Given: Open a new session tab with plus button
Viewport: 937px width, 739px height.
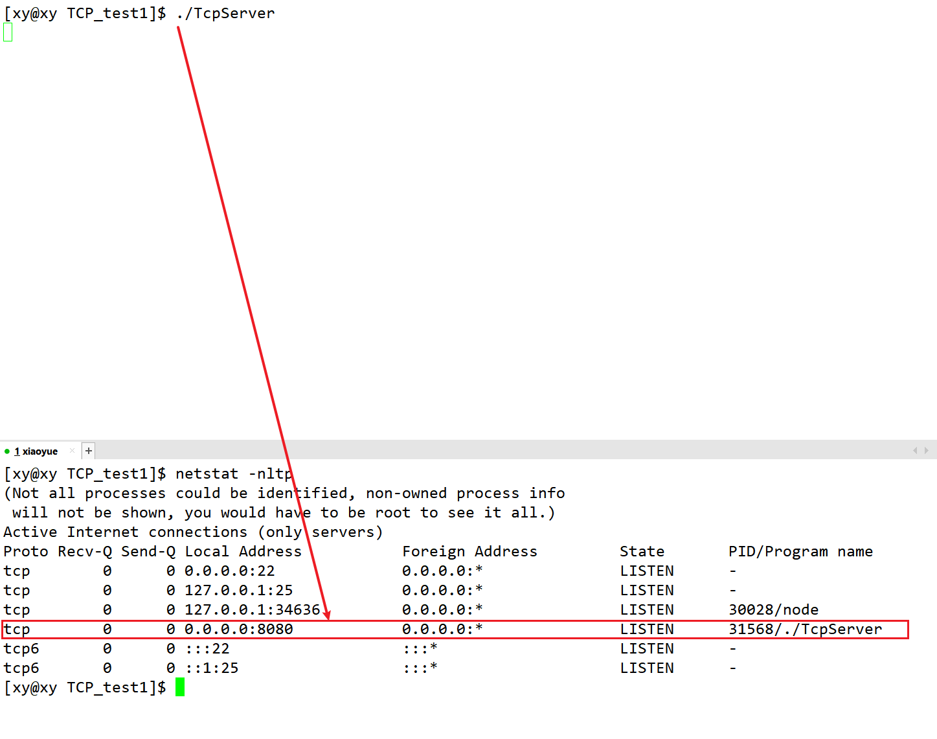Looking at the screenshot, I should 89,451.
